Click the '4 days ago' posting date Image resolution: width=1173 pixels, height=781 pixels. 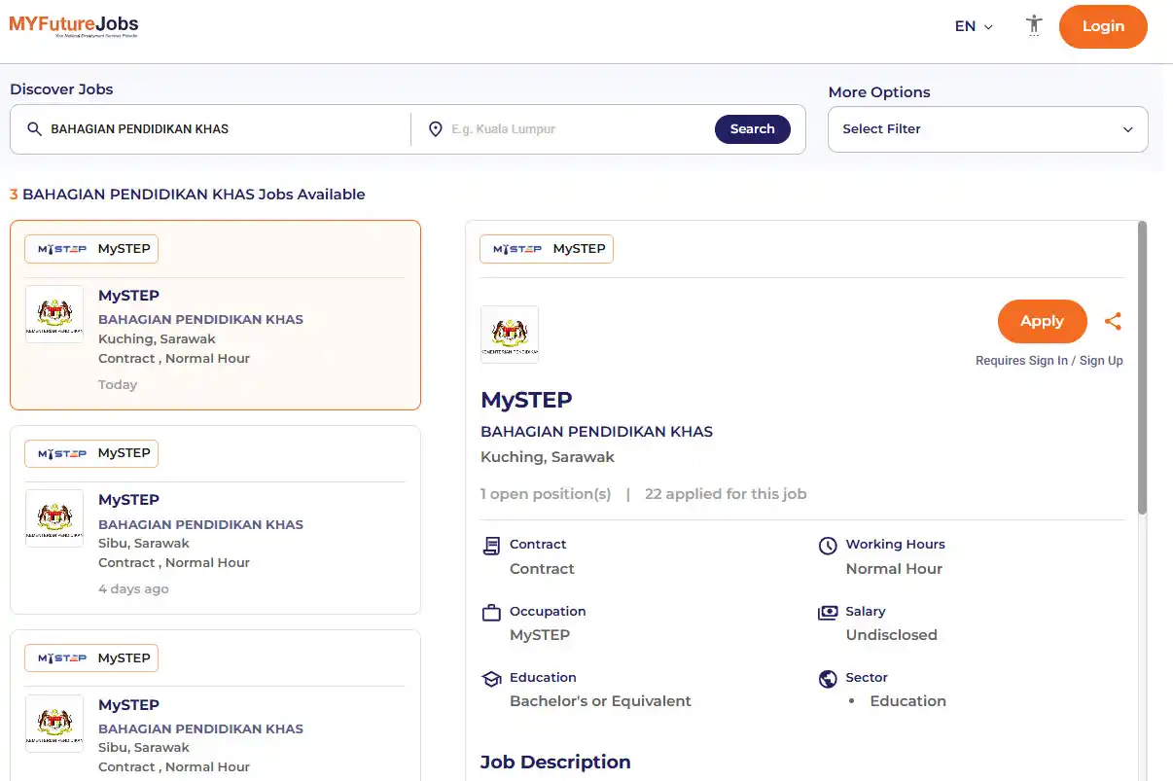(x=133, y=589)
